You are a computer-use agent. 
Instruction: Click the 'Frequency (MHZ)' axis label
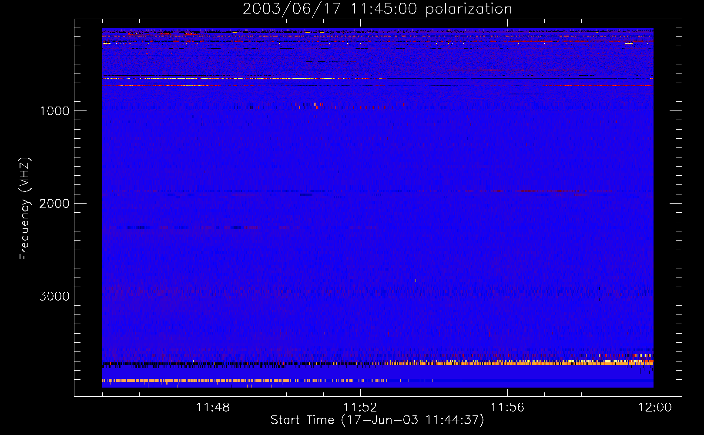pos(25,209)
